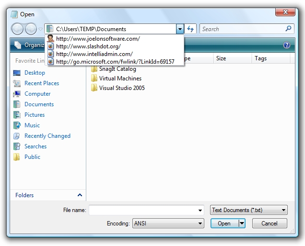Open the Organize toolbar menu
The image size is (305, 246).
coord(29,45)
